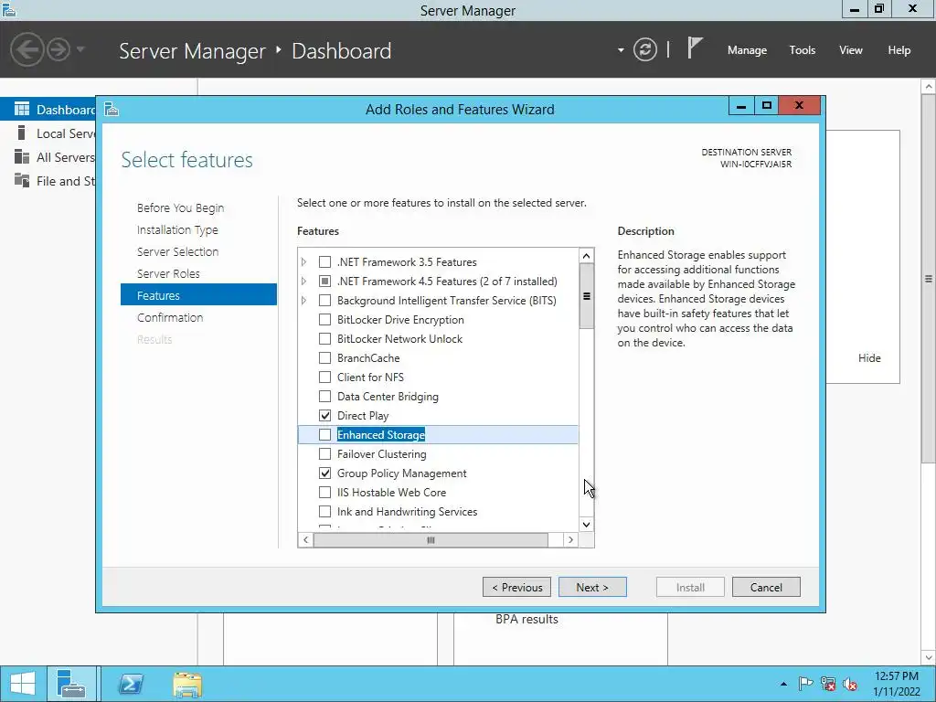Select the Failover Clustering feature label
The height and width of the screenshot is (702, 936).
point(381,453)
